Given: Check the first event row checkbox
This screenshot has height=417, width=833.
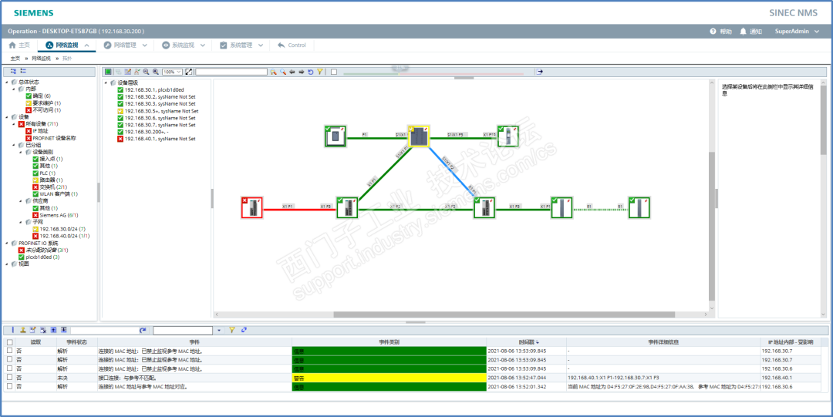Looking at the screenshot, I should pyautogui.click(x=10, y=351).
